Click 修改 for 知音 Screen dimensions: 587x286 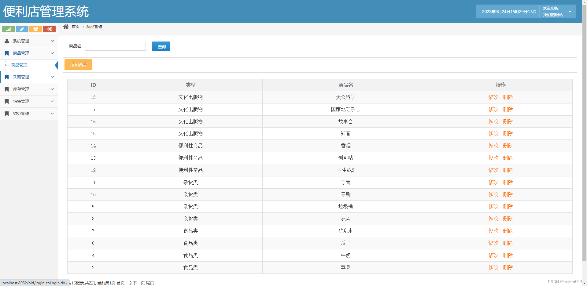point(493,133)
